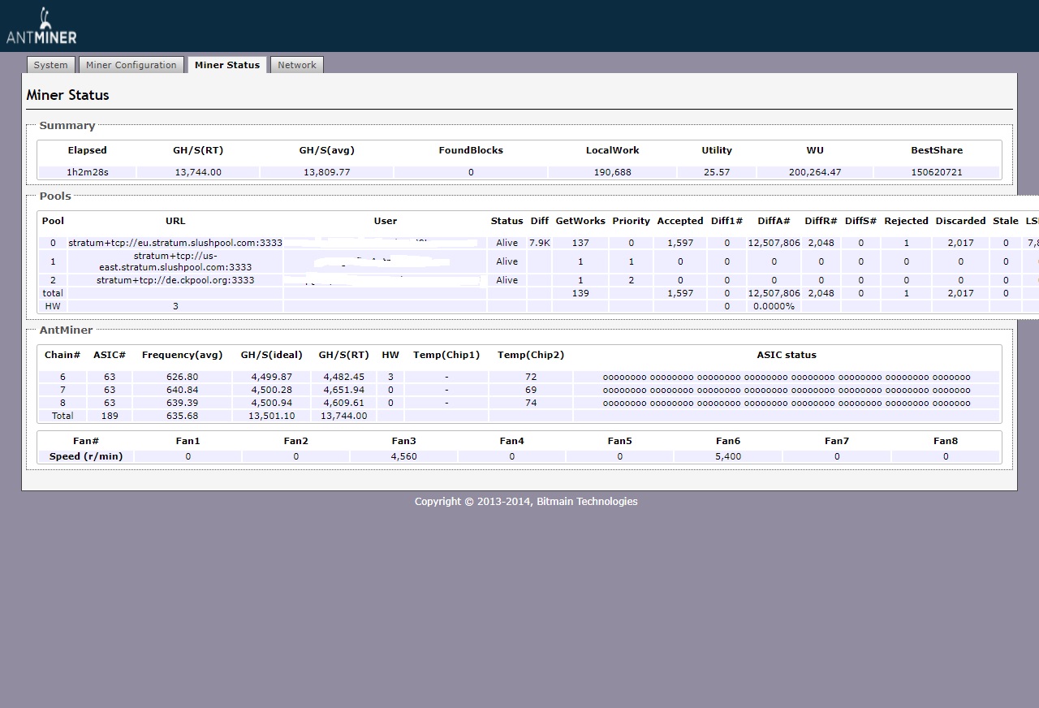This screenshot has width=1039, height=708.
Task: Click the chain 8 chip temperature 74
Action: tap(531, 403)
